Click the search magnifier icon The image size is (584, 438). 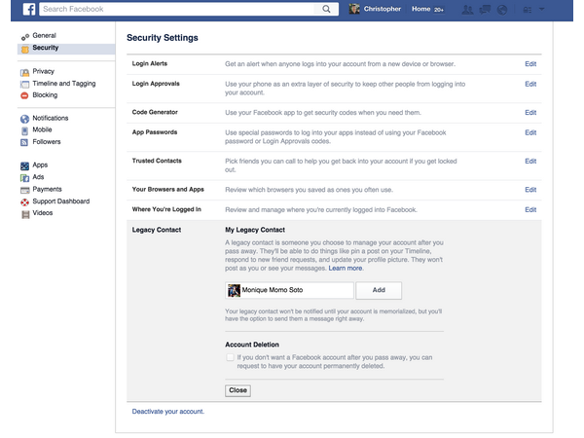click(x=326, y=9)
